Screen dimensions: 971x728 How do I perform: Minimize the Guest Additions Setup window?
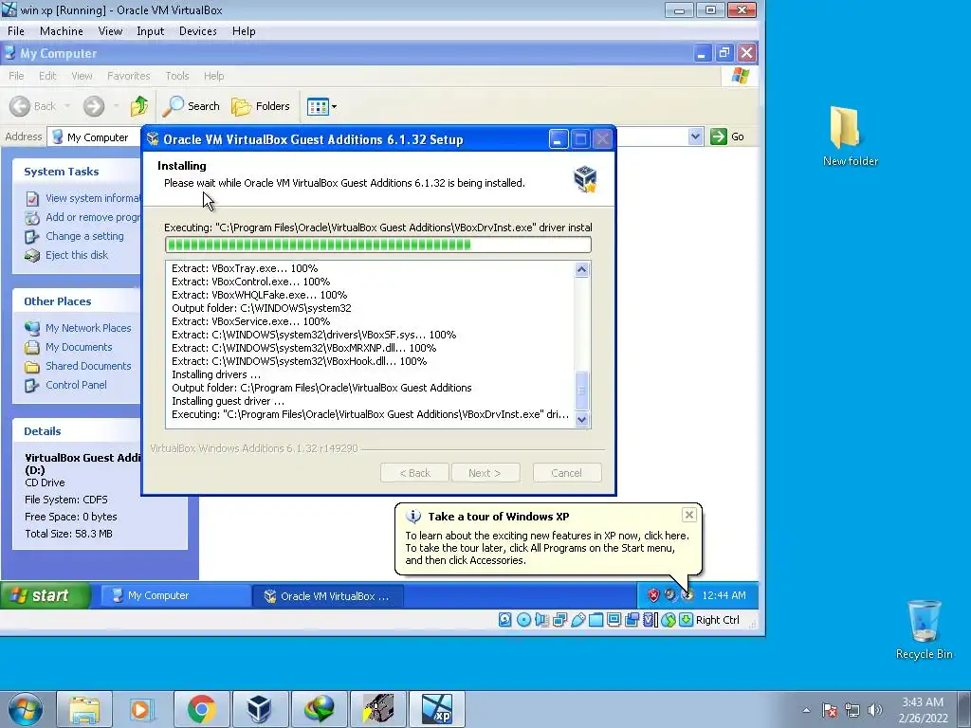tap(558, 139)
